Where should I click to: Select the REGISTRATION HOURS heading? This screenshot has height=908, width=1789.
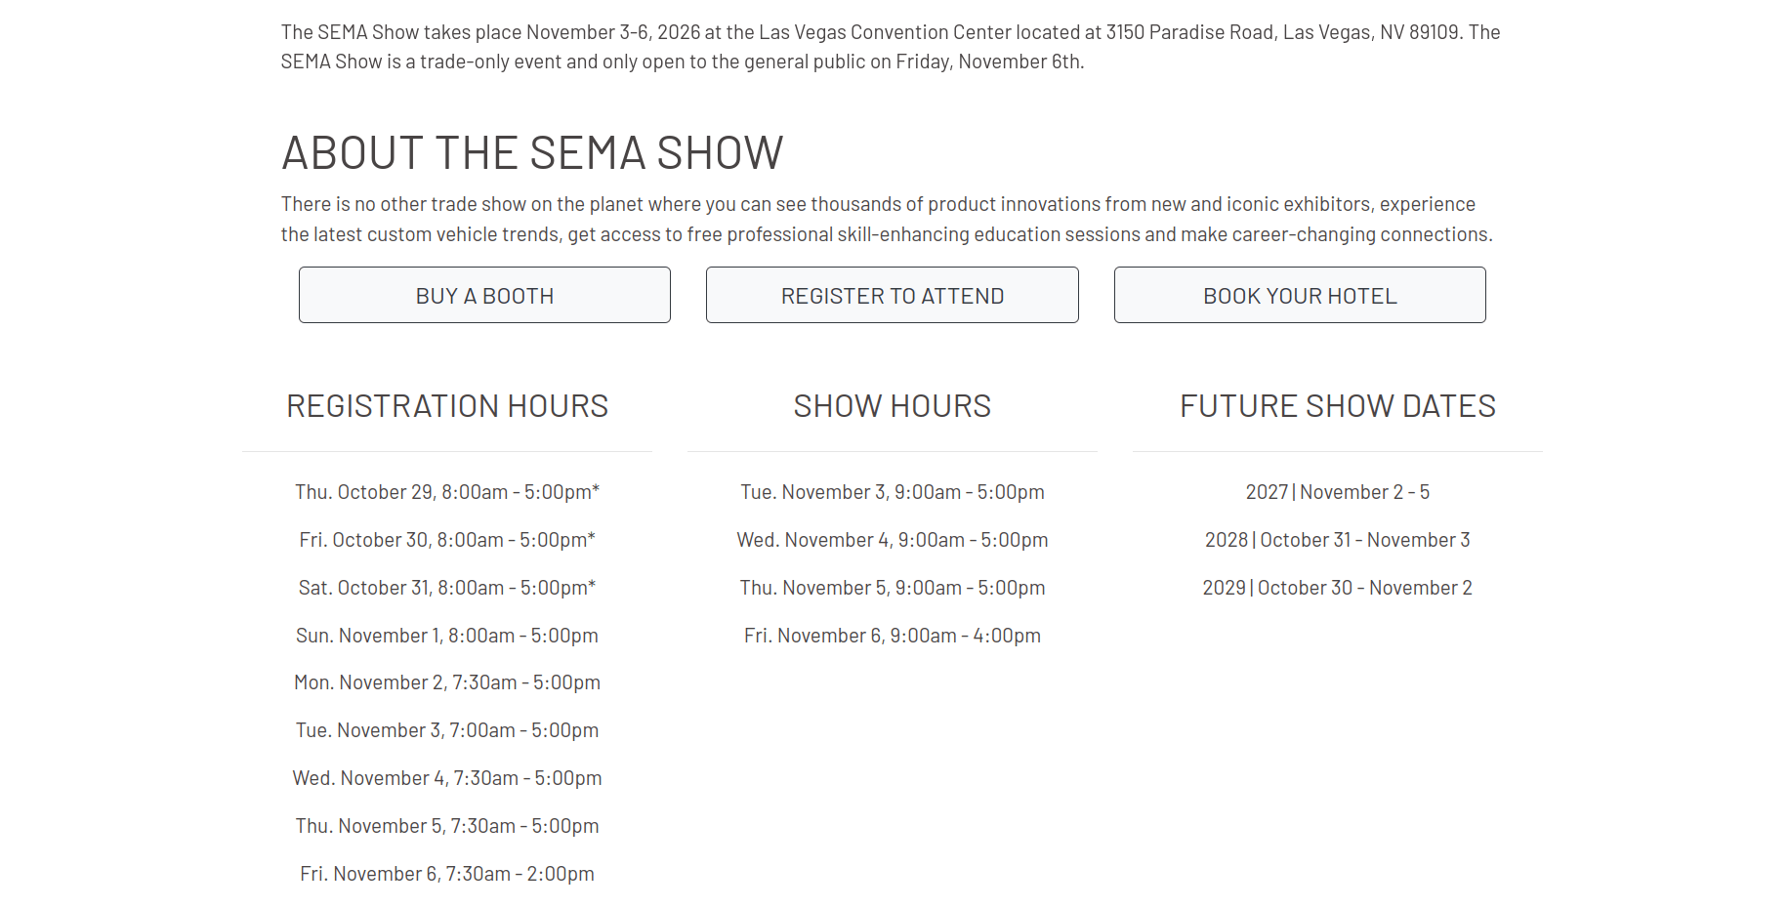447,406
